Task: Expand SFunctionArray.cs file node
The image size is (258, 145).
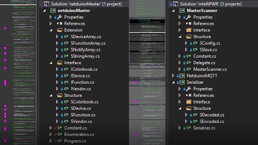Action: pyautogui.click(x=57, y=43)
